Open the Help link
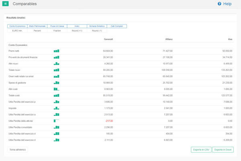This screenshot has width=241, height=161. pyautogui.click(x=227, y=4)
